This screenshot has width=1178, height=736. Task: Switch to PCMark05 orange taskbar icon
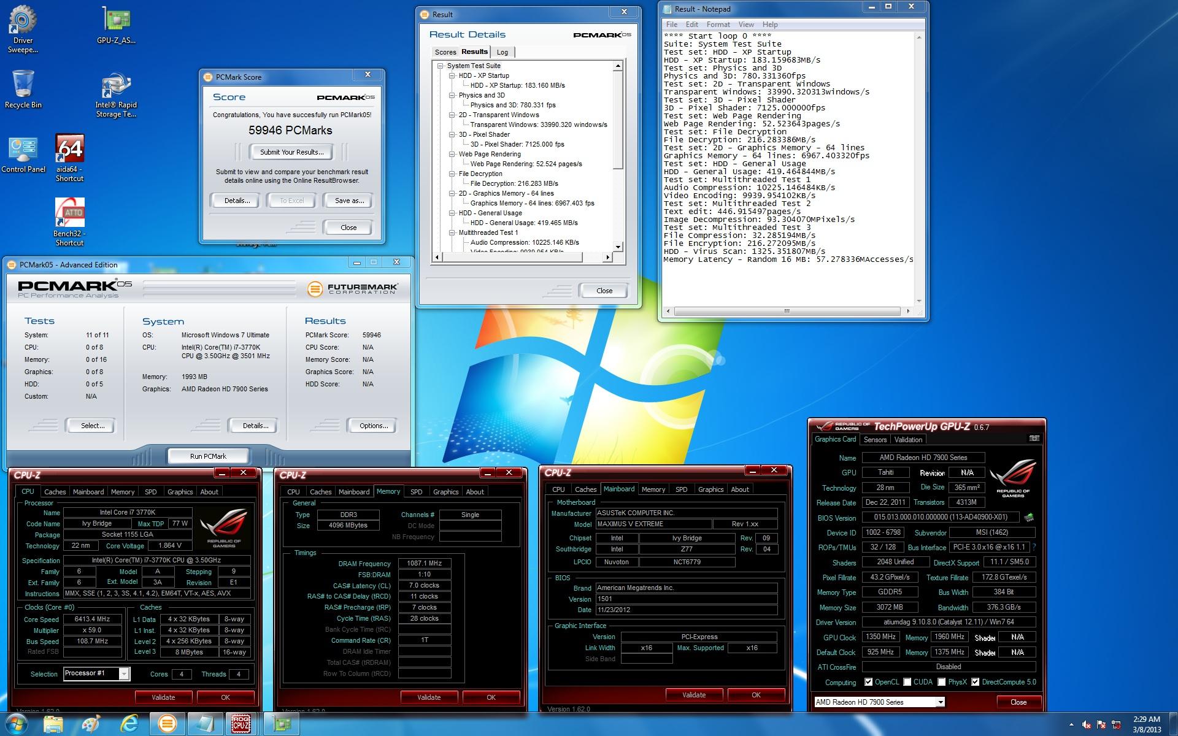[x=166, y=724]
